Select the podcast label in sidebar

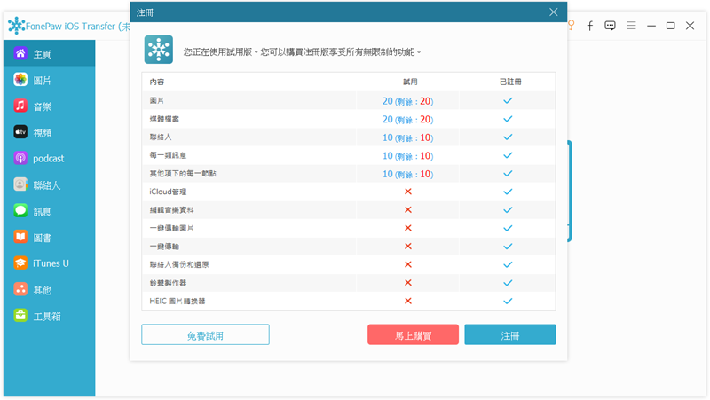[49, 159]
